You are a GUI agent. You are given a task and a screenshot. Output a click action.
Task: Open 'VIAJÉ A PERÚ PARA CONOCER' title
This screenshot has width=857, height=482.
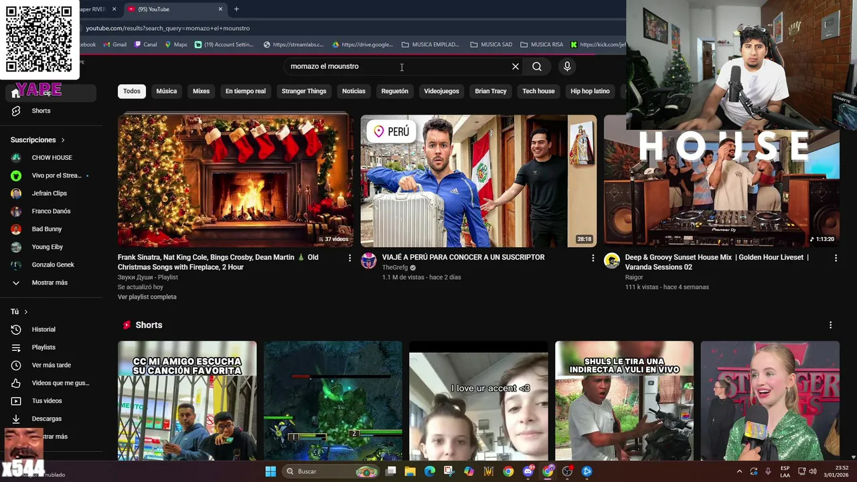point(463,257)
